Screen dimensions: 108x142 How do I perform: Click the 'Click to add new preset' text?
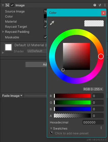tap(72, 133)
